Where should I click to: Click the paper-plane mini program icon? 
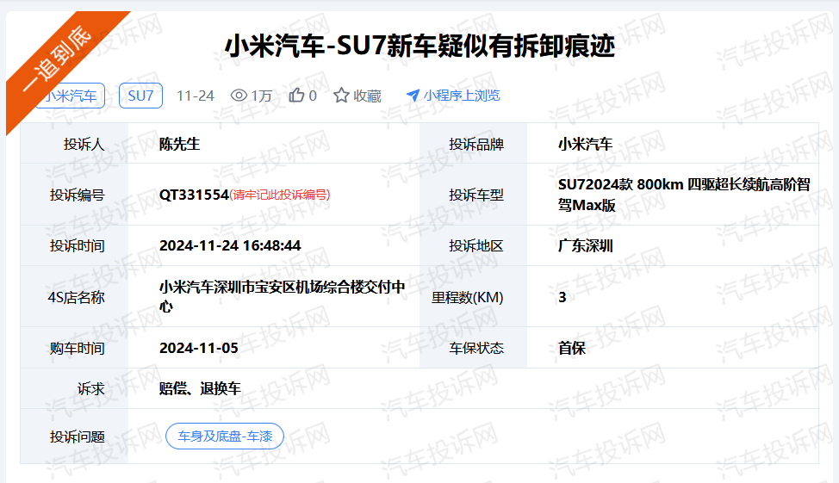(413, 96)
